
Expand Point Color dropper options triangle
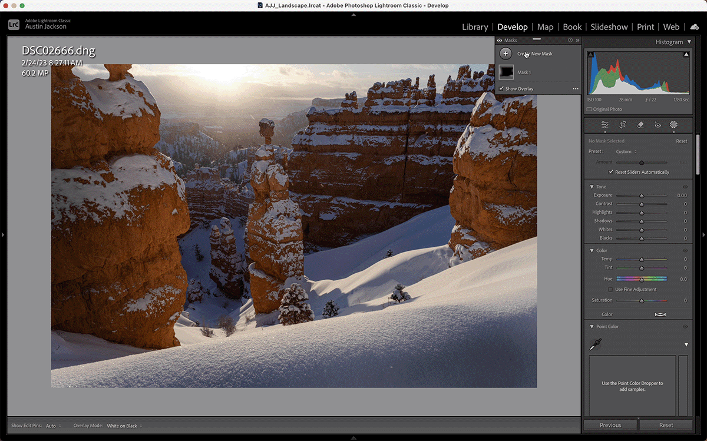(x=686, y=344)
